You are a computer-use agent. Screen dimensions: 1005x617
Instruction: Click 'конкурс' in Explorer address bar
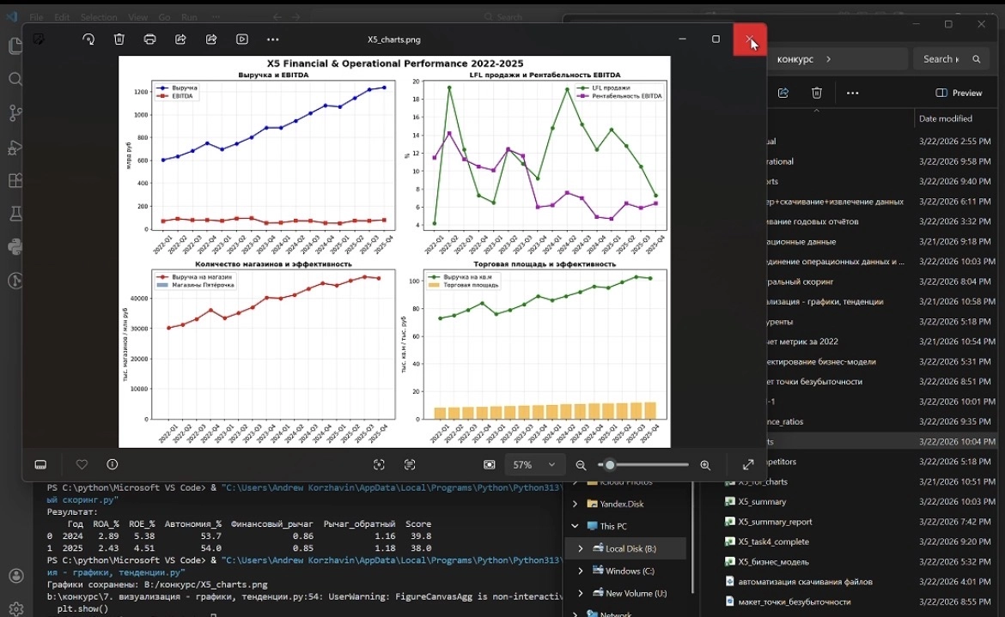pyautogui.click(x=795, y=59)
